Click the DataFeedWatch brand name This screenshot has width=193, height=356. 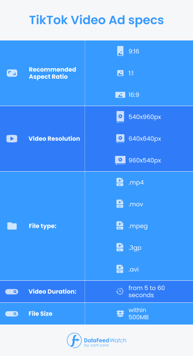click(105, 340)
